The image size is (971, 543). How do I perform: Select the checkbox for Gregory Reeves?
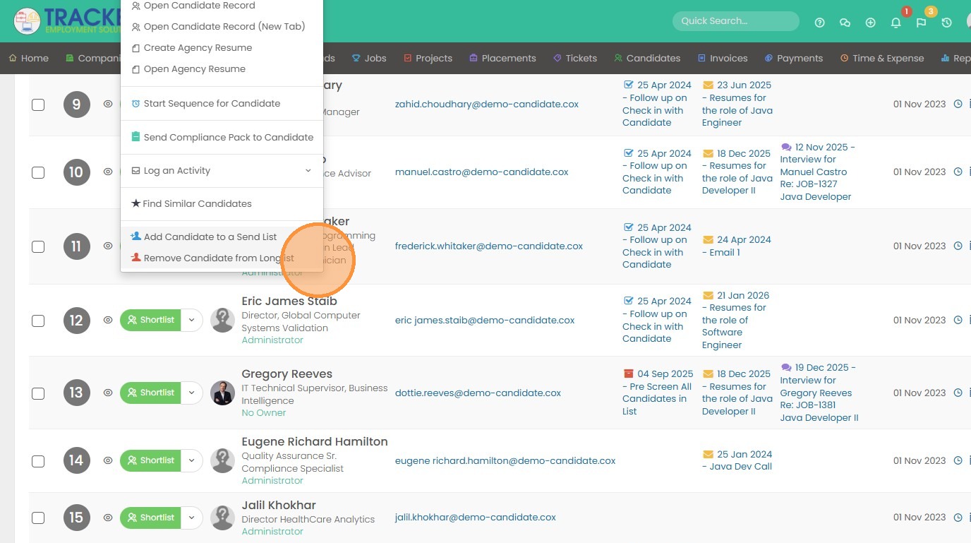point(38,393)
